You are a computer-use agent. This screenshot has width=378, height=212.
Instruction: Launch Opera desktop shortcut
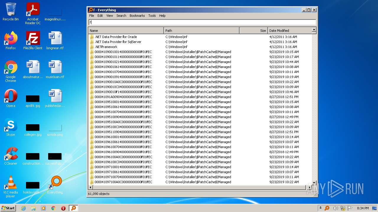pyautogui.click(x=11, y=98)
